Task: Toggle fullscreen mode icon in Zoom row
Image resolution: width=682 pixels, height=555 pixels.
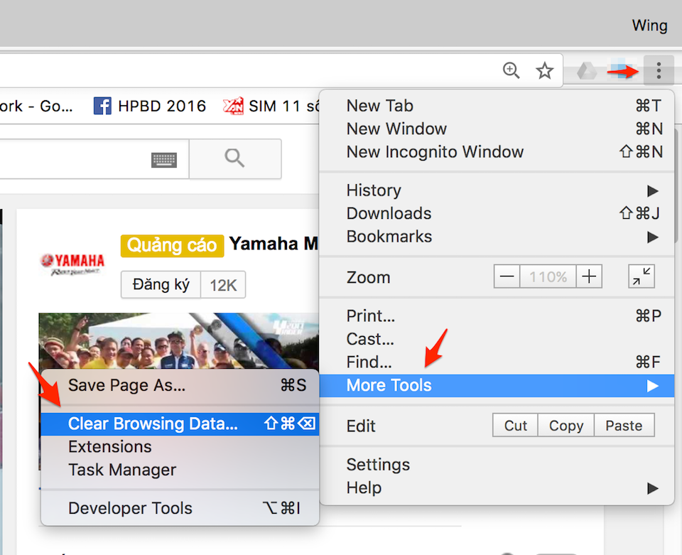Action: [x=642, y=277]
